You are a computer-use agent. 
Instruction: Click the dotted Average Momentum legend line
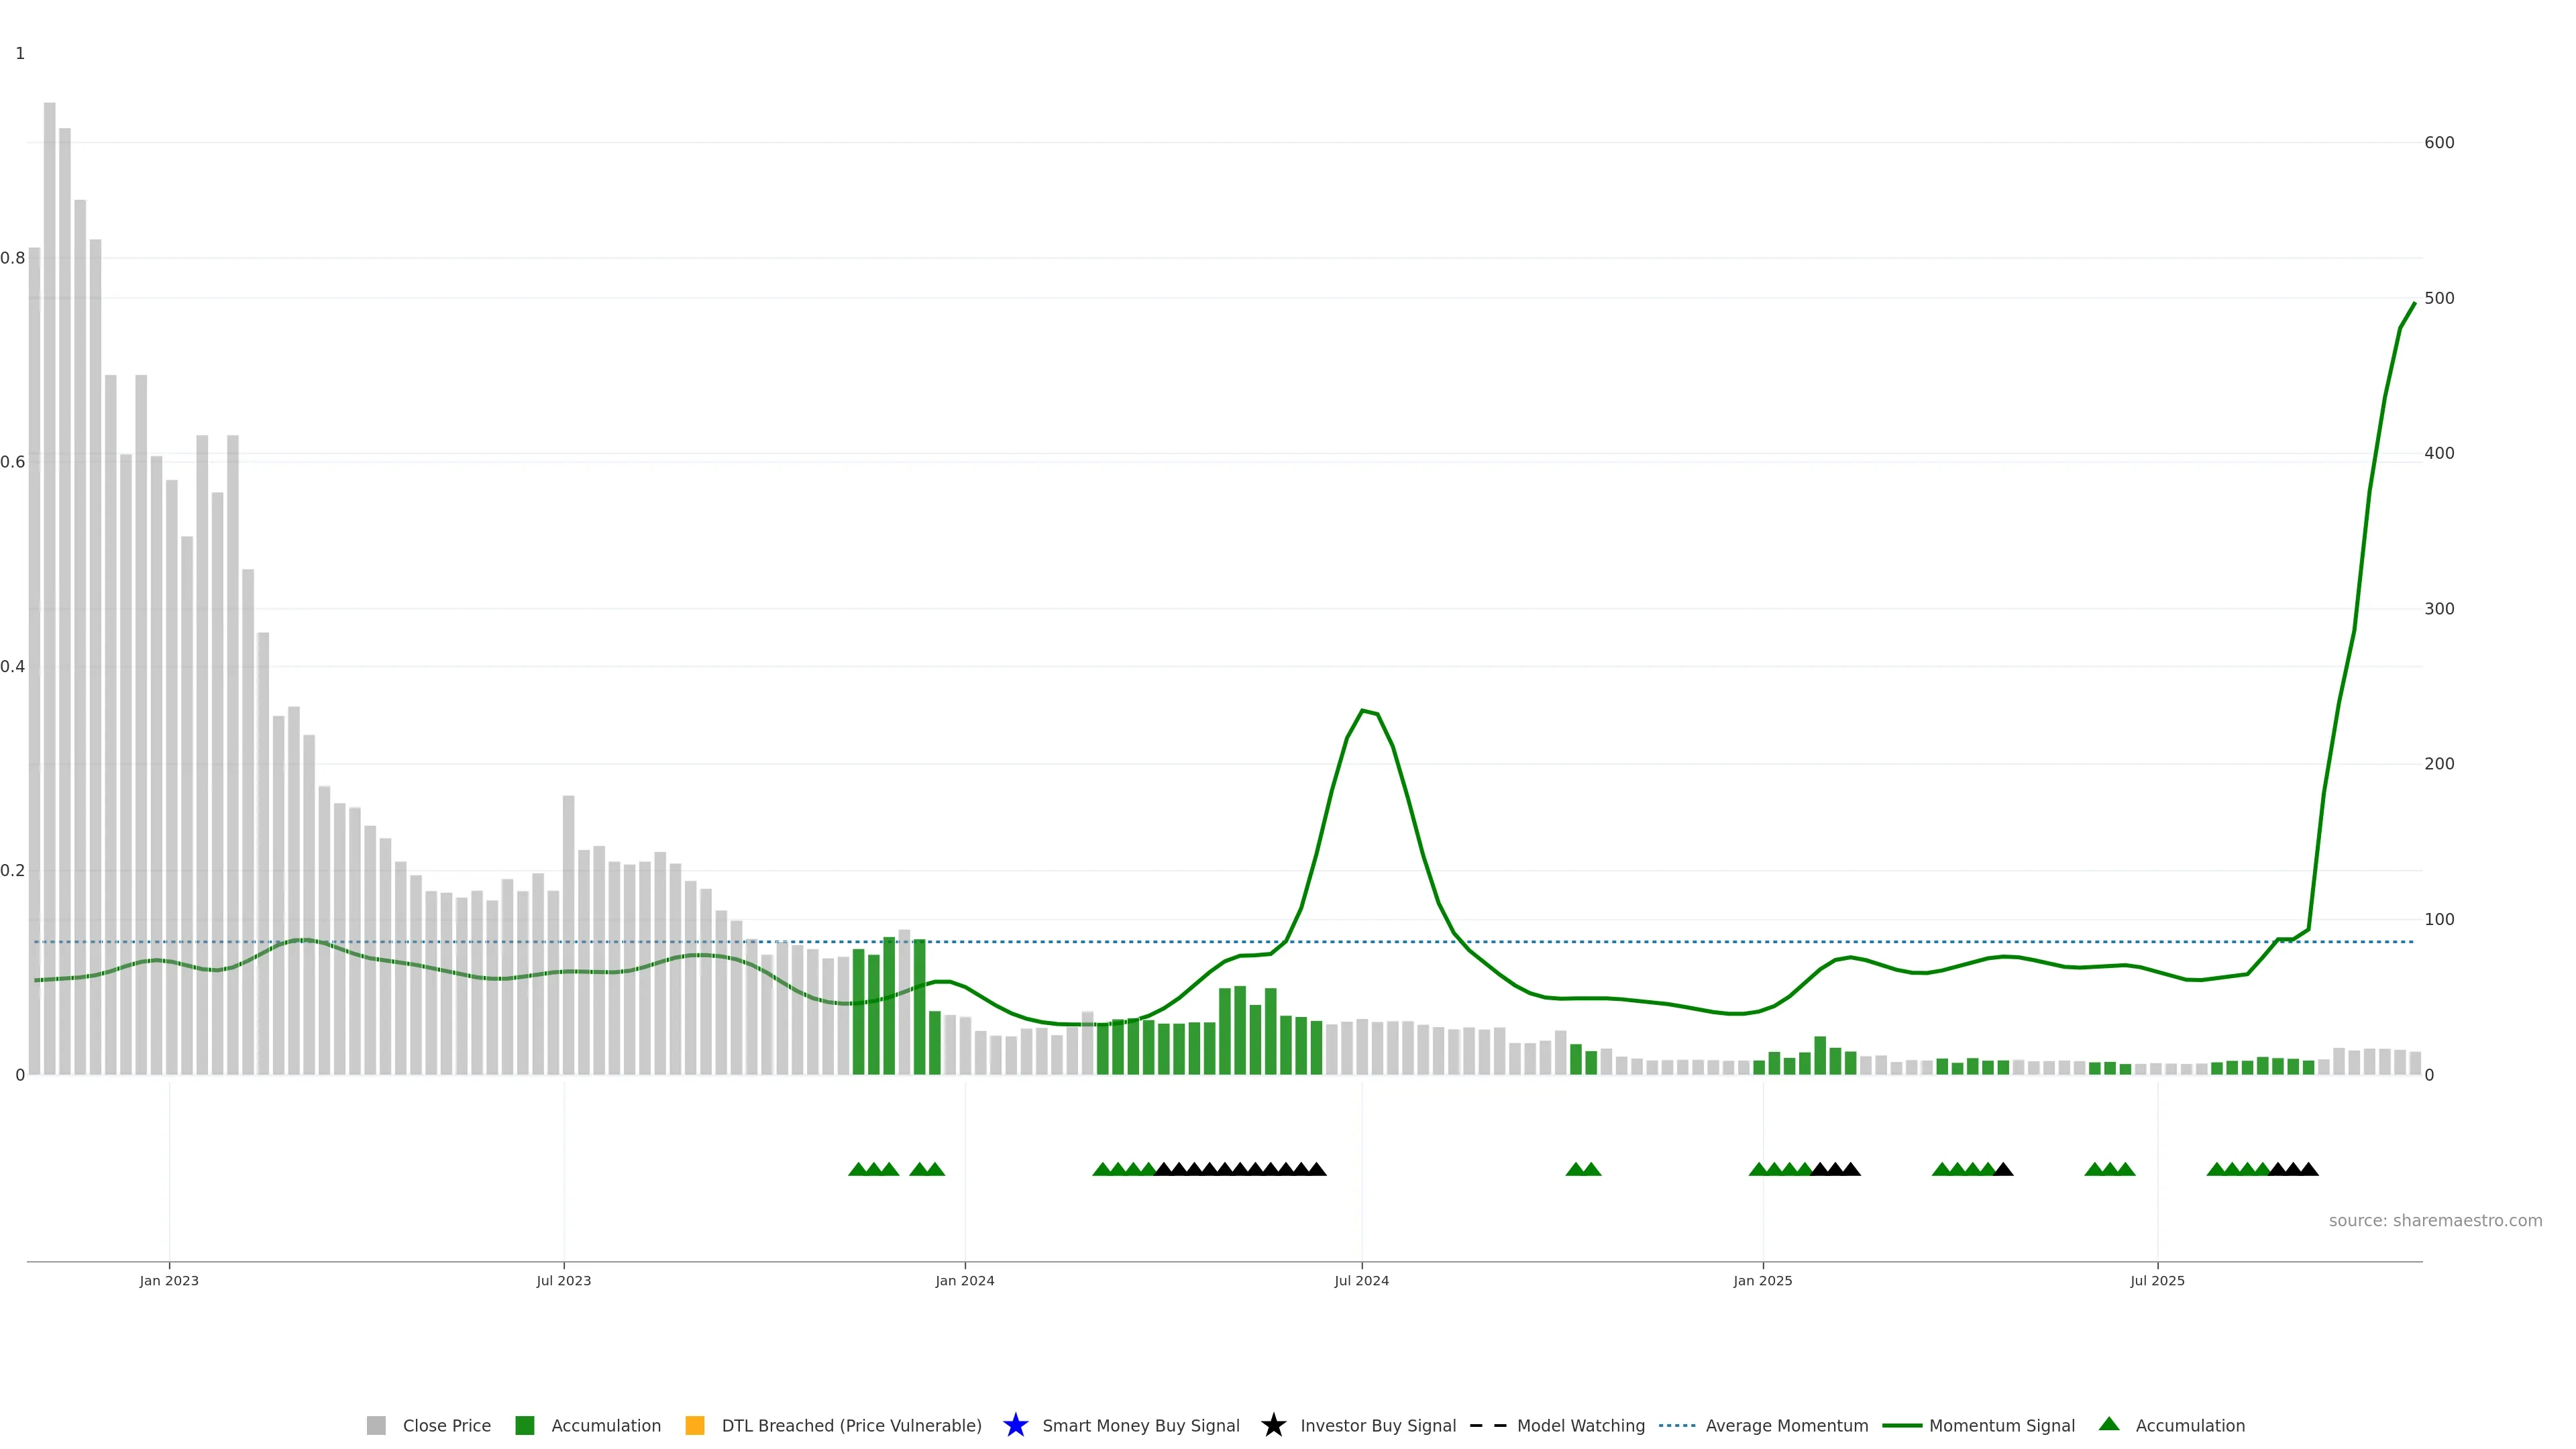tap(1677, 1425)
